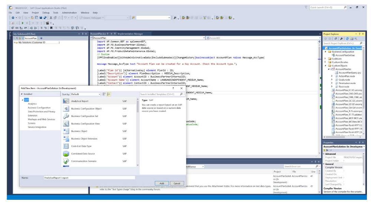Click the search magnifier in Quick Launch
This screenshot has width=371, height=208.
tap(345, 7)
